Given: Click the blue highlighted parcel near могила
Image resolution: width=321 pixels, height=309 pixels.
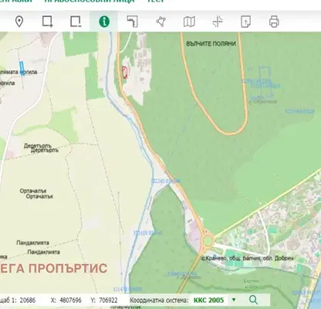Looking at the screenshot, I should pos(22,68).
